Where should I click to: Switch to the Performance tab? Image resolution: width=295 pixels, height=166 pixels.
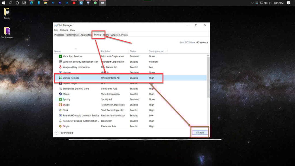click(72, 35)
